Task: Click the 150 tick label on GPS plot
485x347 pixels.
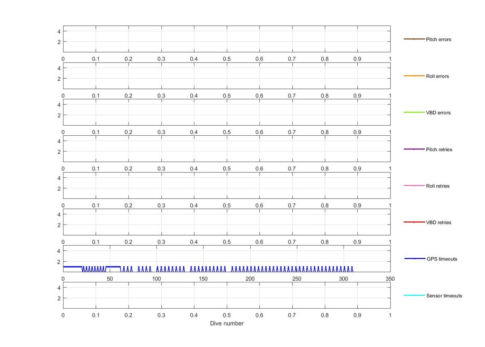Action: pos(203,279)
